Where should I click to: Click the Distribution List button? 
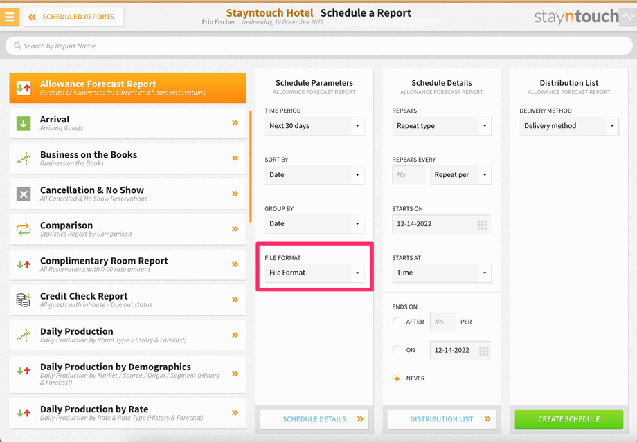pos(442,419)
